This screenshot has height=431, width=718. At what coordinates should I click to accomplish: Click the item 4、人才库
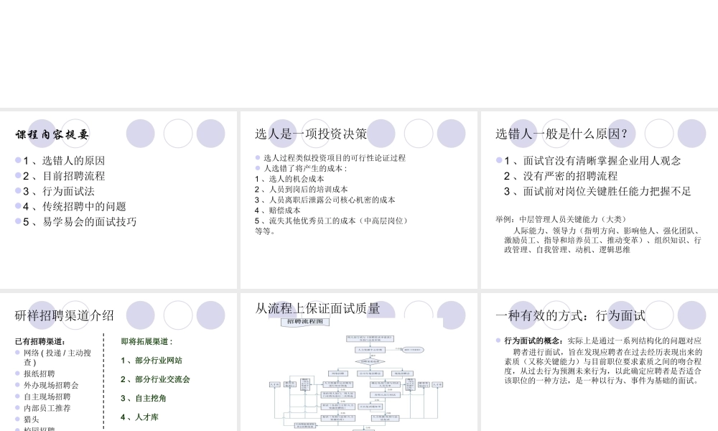pos(140,417)
